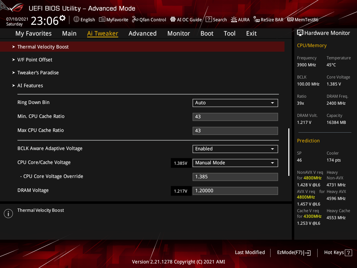Click the 4553 MHz Heavy Cache value
The height and width of the screenshot is (268, 357).
[x=336, y=218]
